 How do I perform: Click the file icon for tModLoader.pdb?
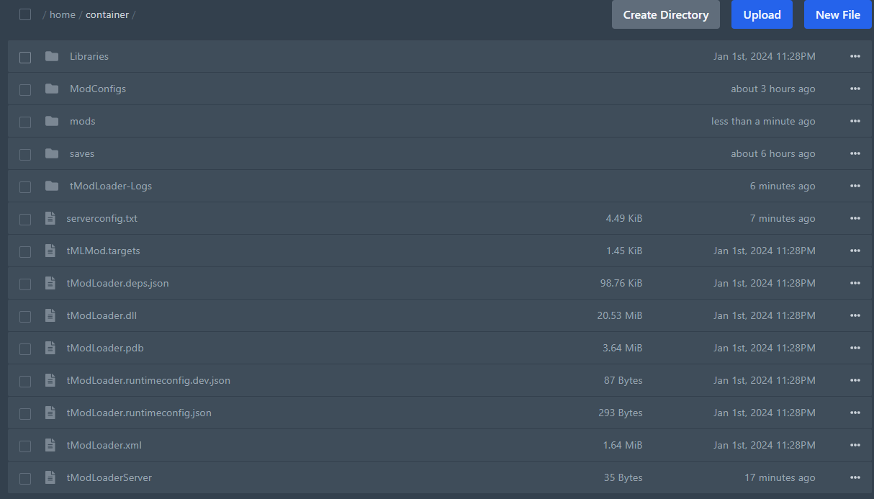point(50,348)
